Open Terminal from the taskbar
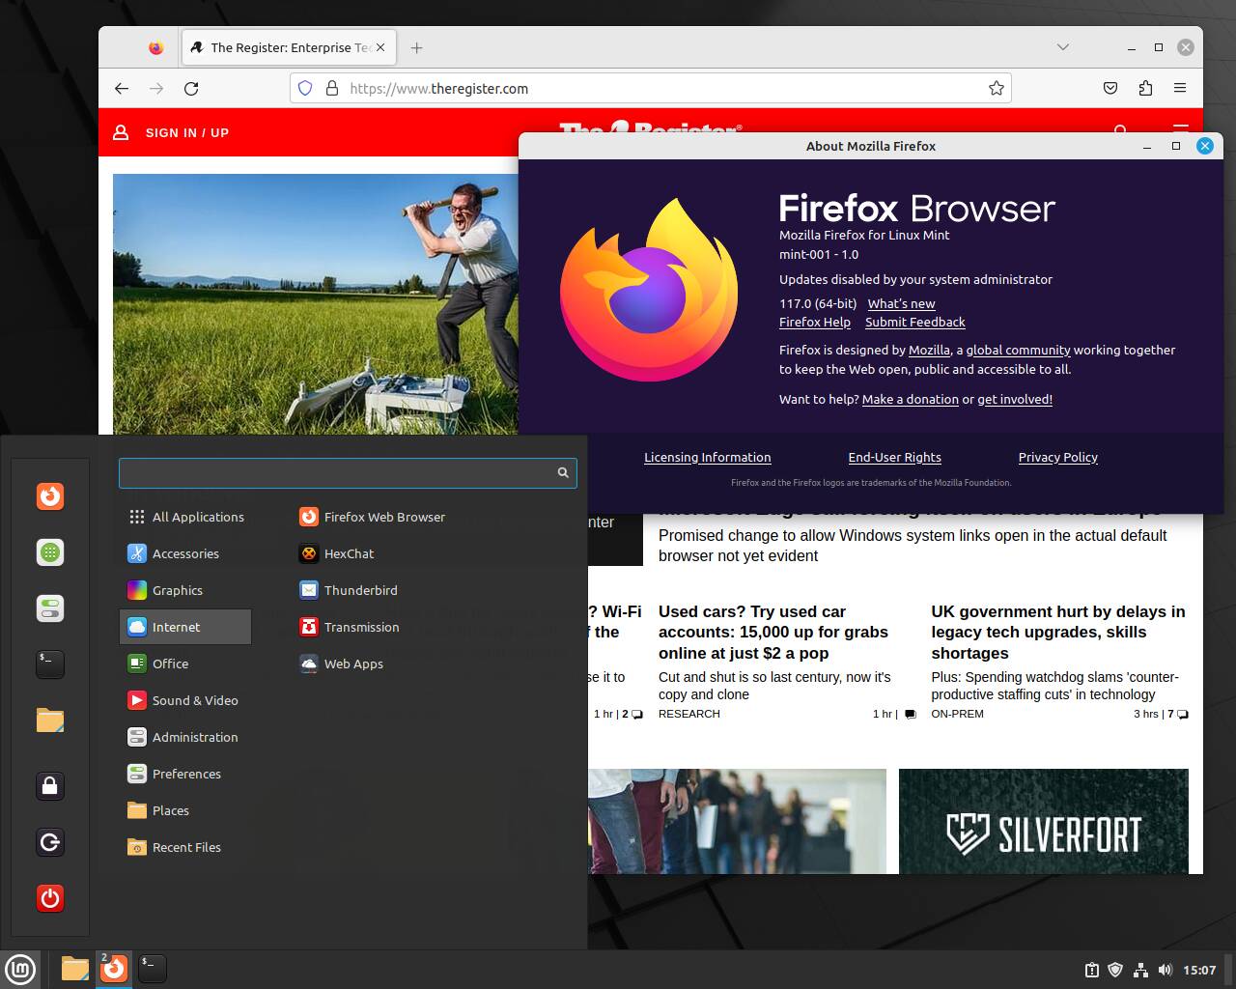 153,969
